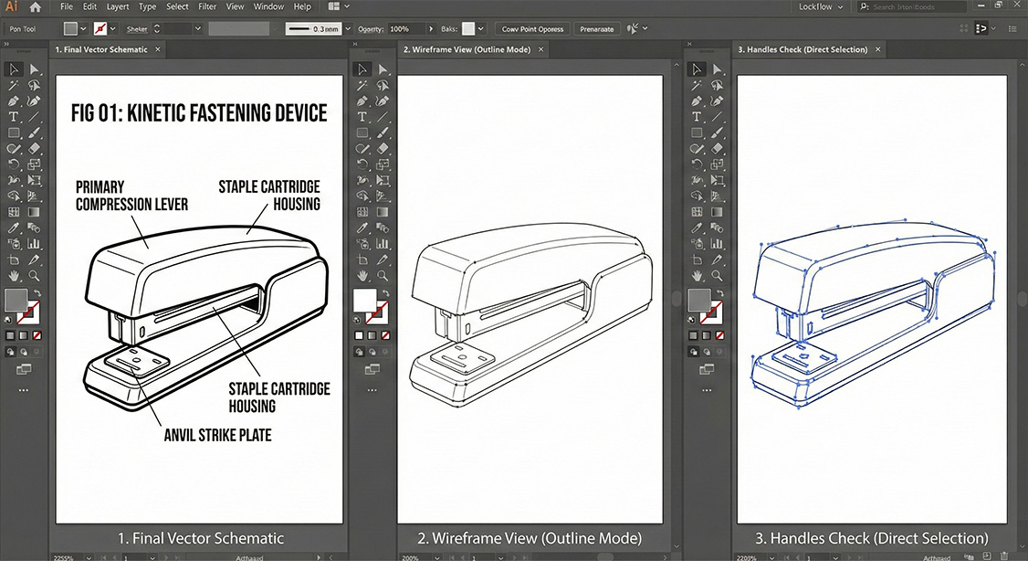The width and height of the screenshot is (1028, 561).
Task: Switch to the Wireframe View (Outline Mode) tab
Action: pyautogui.click(x=466, y=49)
